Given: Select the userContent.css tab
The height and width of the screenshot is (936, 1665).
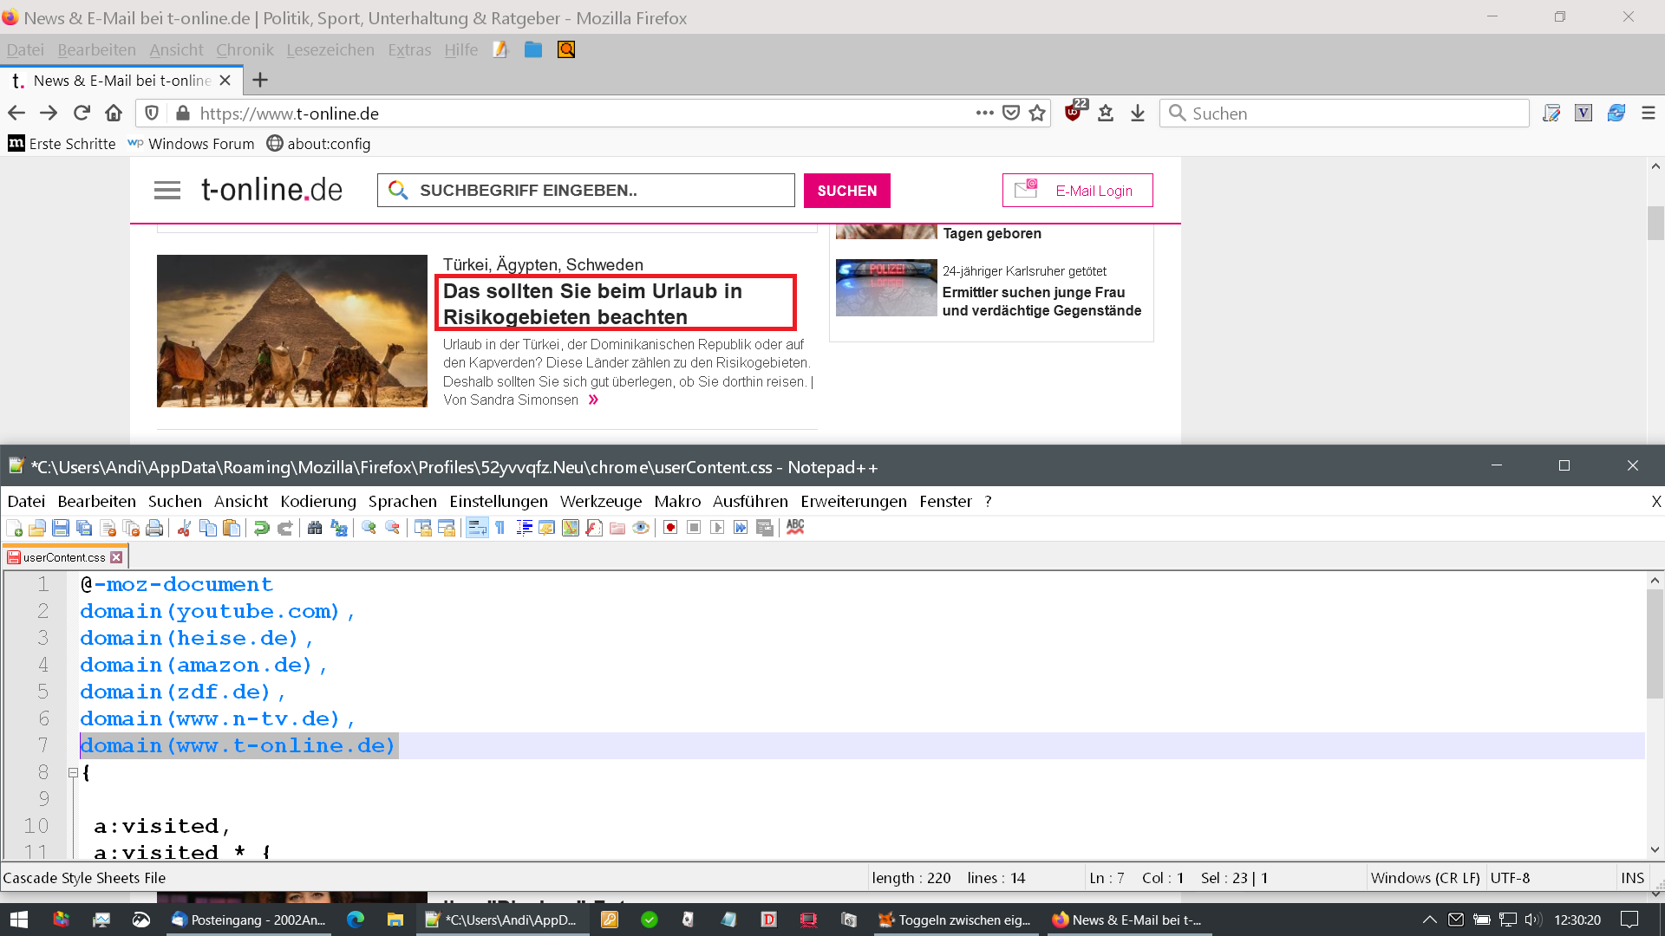Looking at the screenshot, I should coord(63,557).
